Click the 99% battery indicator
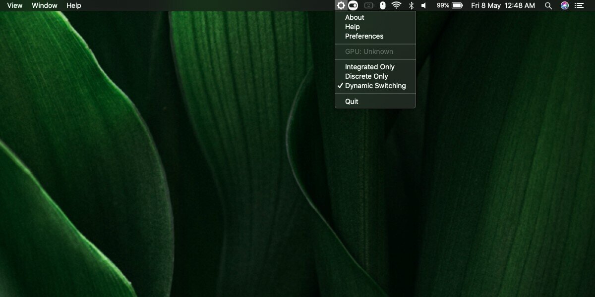595x297 pixels. pos(449,5)
